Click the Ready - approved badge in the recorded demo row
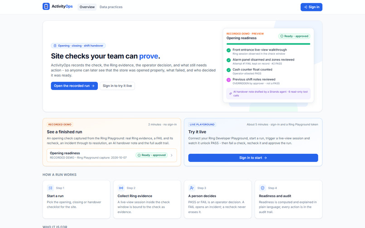Image resolution: width=365 pixels, height=228 pixels. [x=152, y=155]
